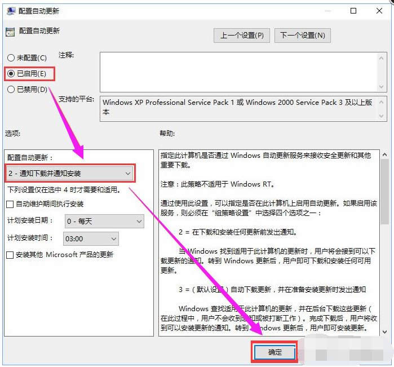Go to 上一个设置(P)
The width and height of the screenshot is (394, 367).
(x=242, y=36)
